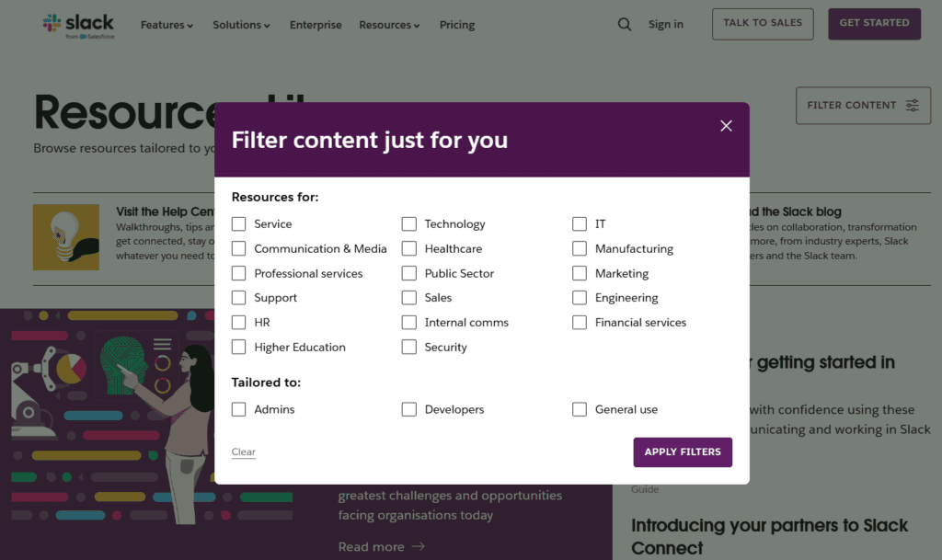The image size is (942, 560).
Task: Click the Read more arrow icon
Action: (x=419, y=546)
